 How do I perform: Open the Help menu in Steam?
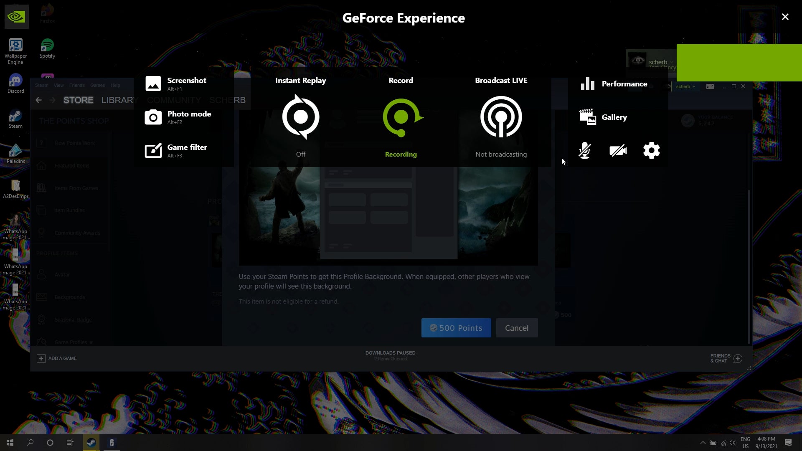tap(115, 85)
